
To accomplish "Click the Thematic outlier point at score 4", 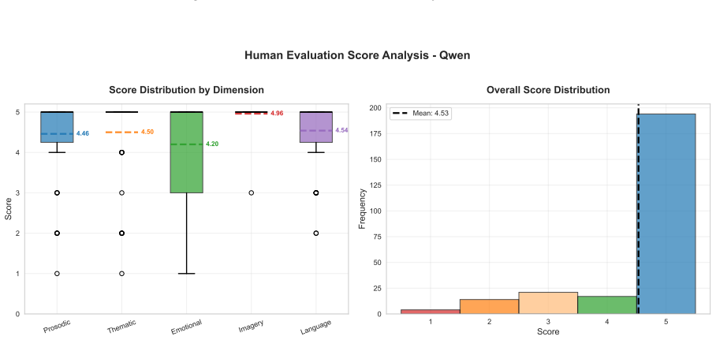I will click(x=121, y=152).
